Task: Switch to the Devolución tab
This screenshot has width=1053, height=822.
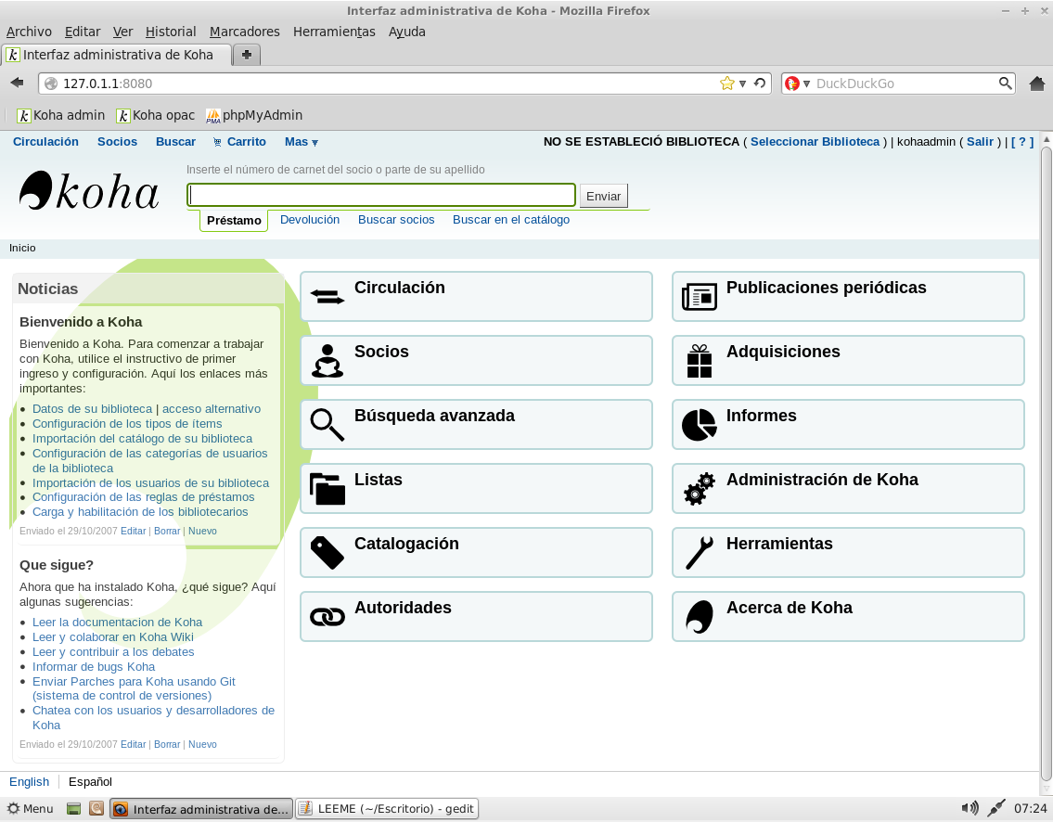Action: click(x=310, y=220)
